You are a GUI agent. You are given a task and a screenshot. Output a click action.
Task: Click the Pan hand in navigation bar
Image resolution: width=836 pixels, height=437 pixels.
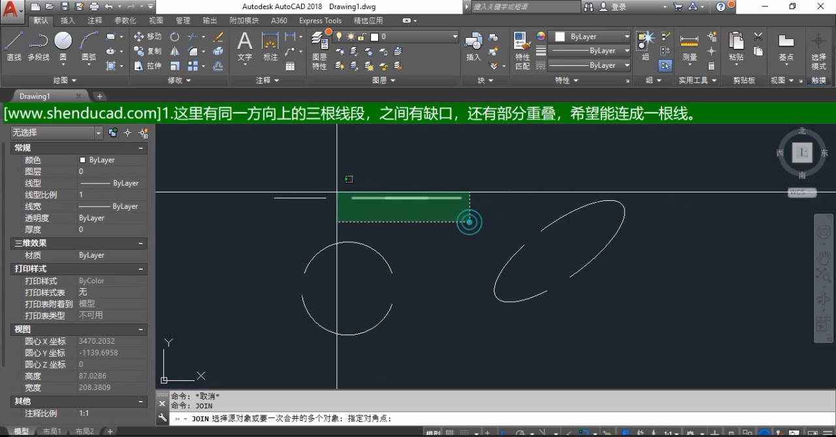[x=824, y=257]
